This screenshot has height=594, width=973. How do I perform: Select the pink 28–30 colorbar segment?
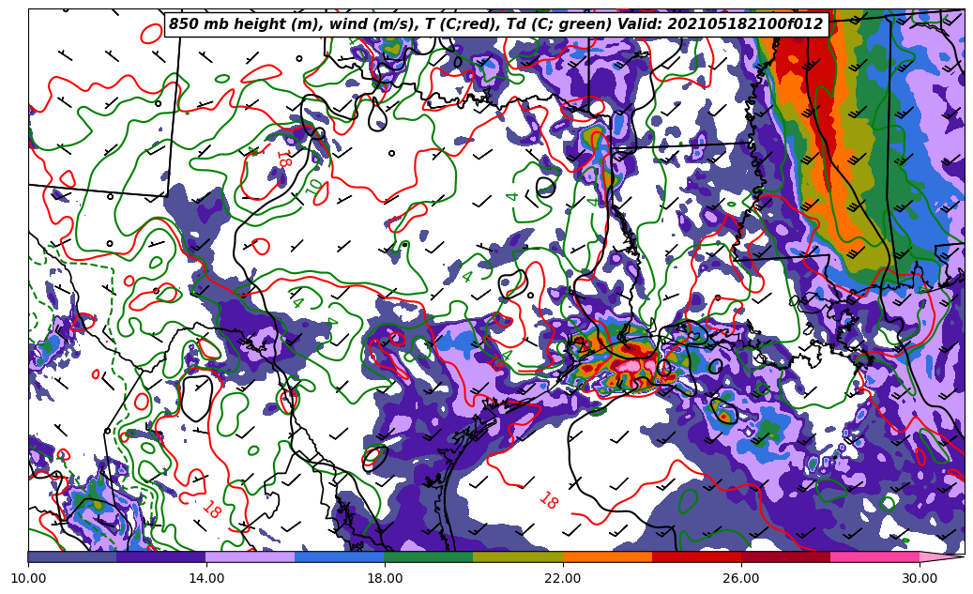click(x=875, y=556)
